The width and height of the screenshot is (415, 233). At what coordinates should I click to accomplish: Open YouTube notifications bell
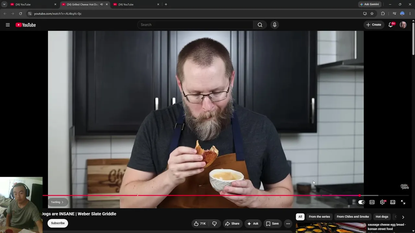click(391, 25)
